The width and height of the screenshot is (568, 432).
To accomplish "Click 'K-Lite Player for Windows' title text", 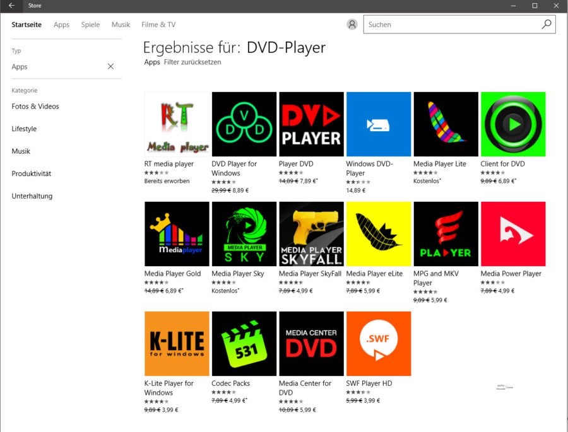I will click(x=169, y=388).
